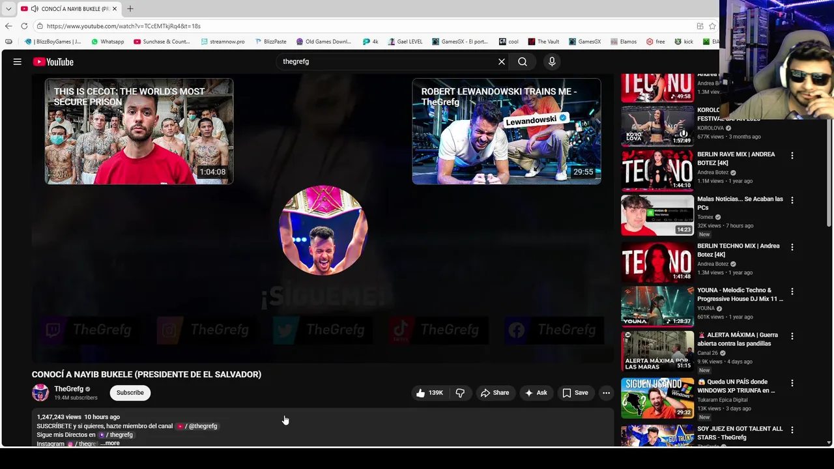Open kick bookmark
Viewport: 834px width, 469px height.
click(683, 42)
